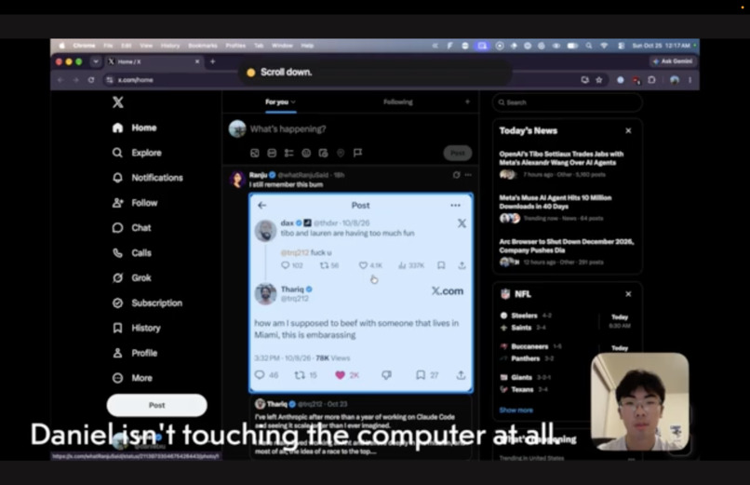Open History bookmark item in the sidebar
The width and height of the screenshot is (750, 485).
coord(136,328)
